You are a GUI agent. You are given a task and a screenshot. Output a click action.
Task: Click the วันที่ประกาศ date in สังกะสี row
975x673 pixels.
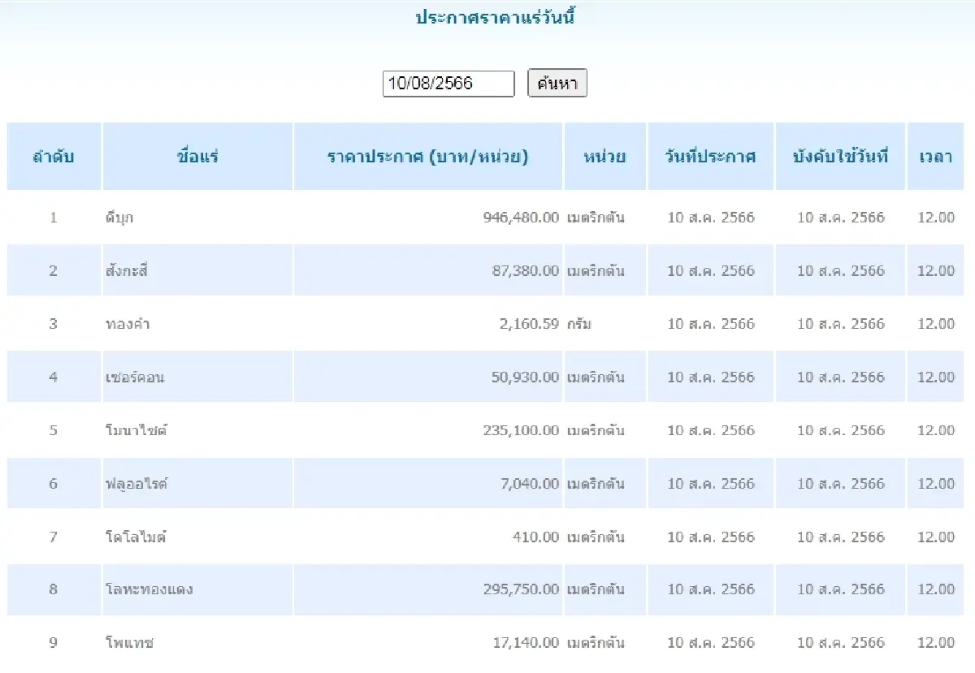(711, 271)
